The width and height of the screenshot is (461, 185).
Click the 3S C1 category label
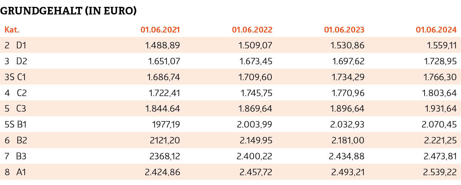tap(15, 77)
